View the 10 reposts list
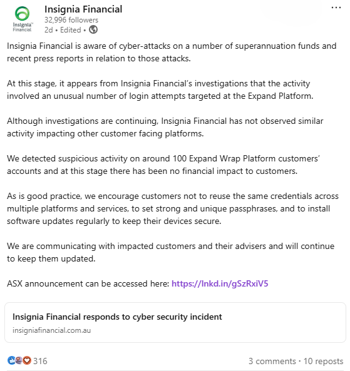The width and height of the screenshot is (350, 371). 323,361
